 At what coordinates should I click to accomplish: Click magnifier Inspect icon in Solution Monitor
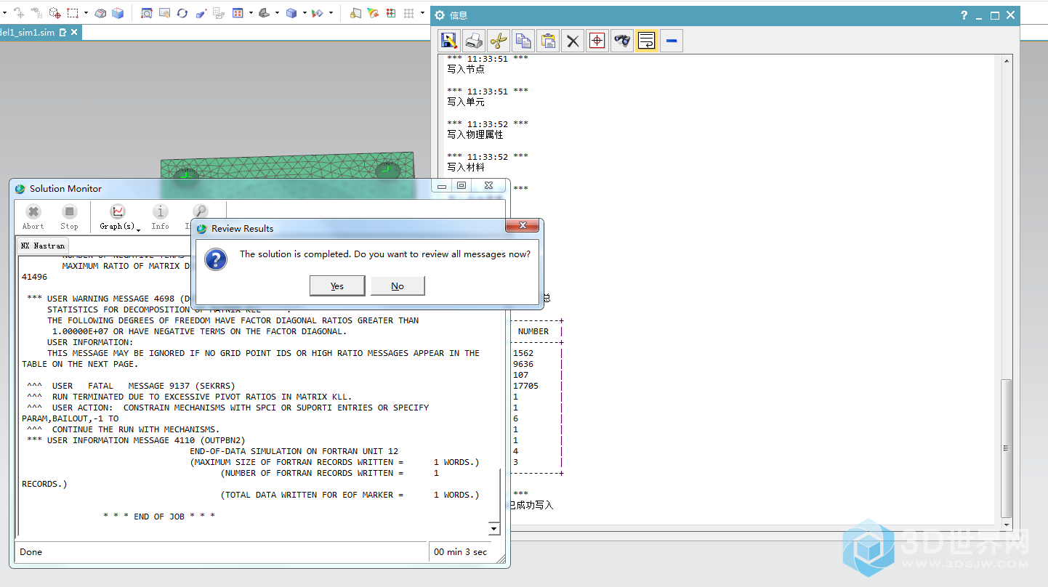pyautogui.click(x=199, y=212)
